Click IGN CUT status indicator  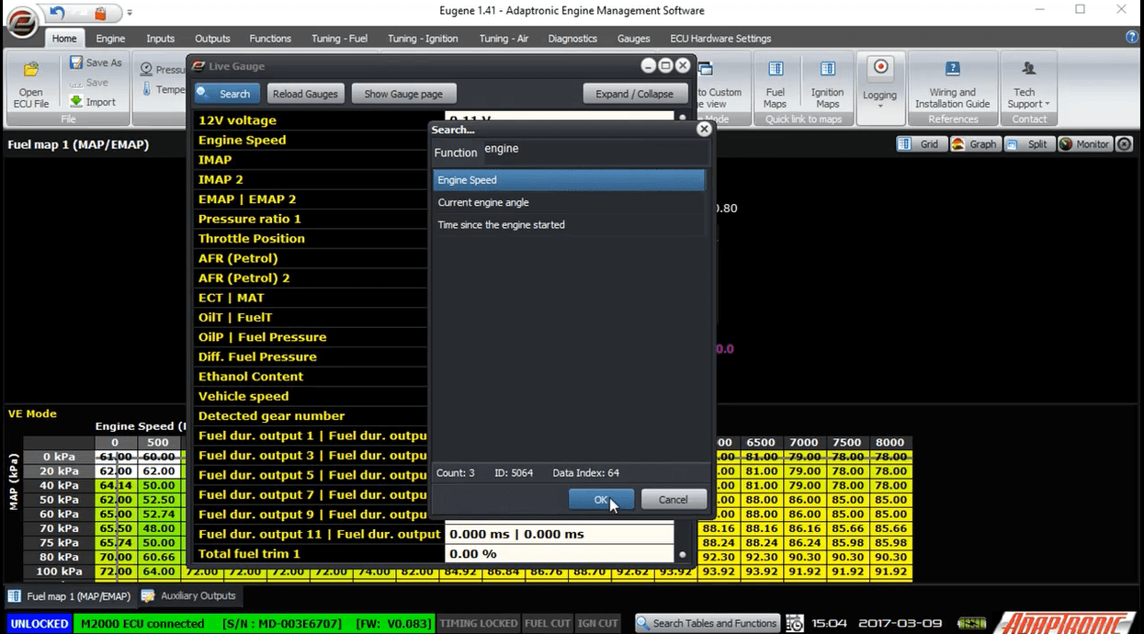[x=597, y=623]
